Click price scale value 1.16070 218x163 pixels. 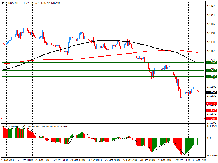coord(212,114)
